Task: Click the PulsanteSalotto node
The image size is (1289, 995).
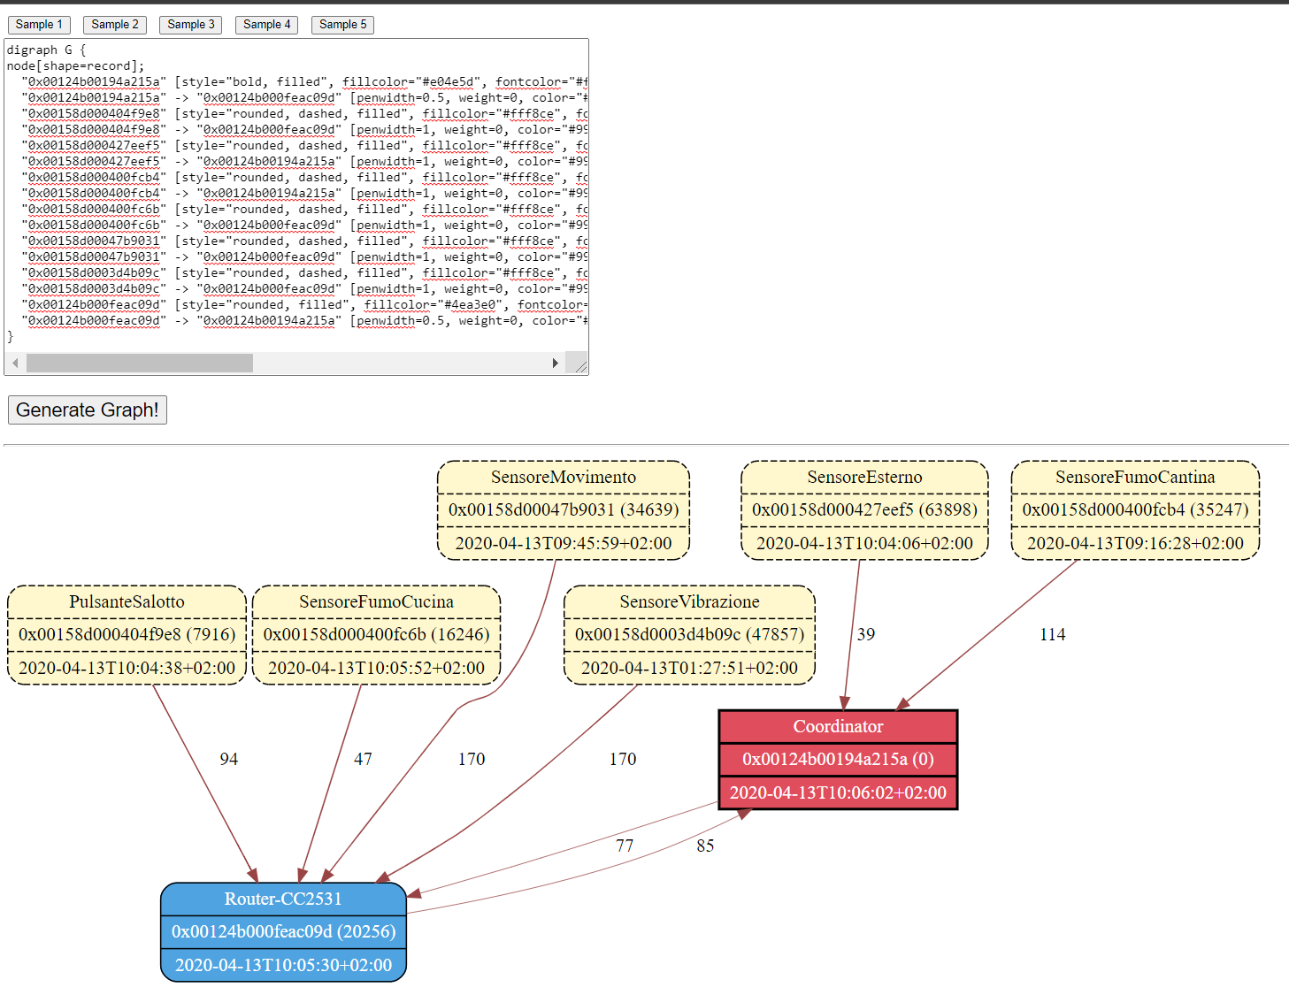Action: tap(126, 634)
